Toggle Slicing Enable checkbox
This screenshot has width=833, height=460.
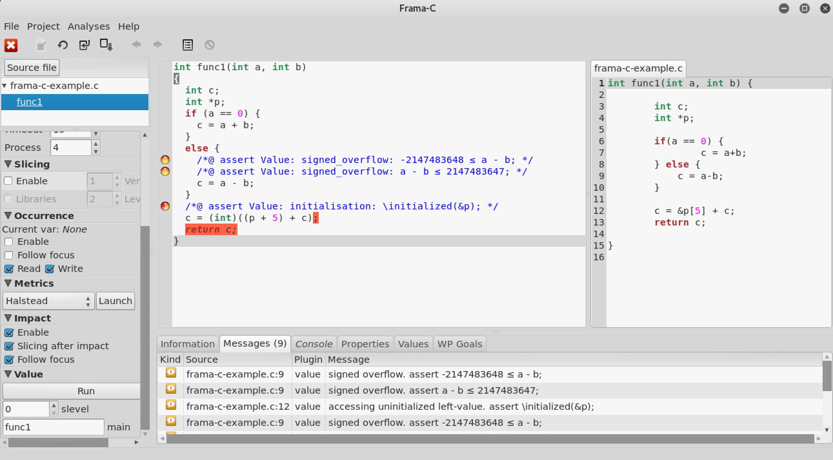click(8, 181)
